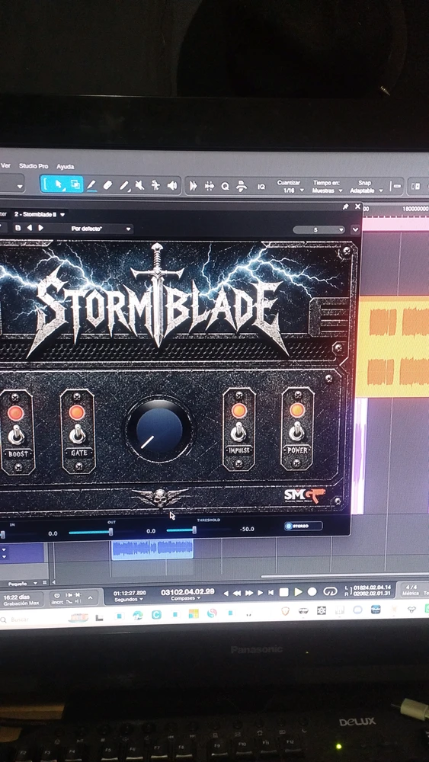Flip the BOOST toggle switch
Screen dimensions: 429x762
(17, 434)
